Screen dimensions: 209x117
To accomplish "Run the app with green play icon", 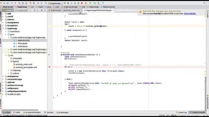I will click(65, 3).
